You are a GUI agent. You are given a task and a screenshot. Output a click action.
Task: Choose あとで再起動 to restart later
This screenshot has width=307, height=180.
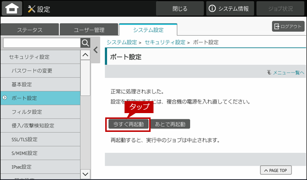coord(170,124)
